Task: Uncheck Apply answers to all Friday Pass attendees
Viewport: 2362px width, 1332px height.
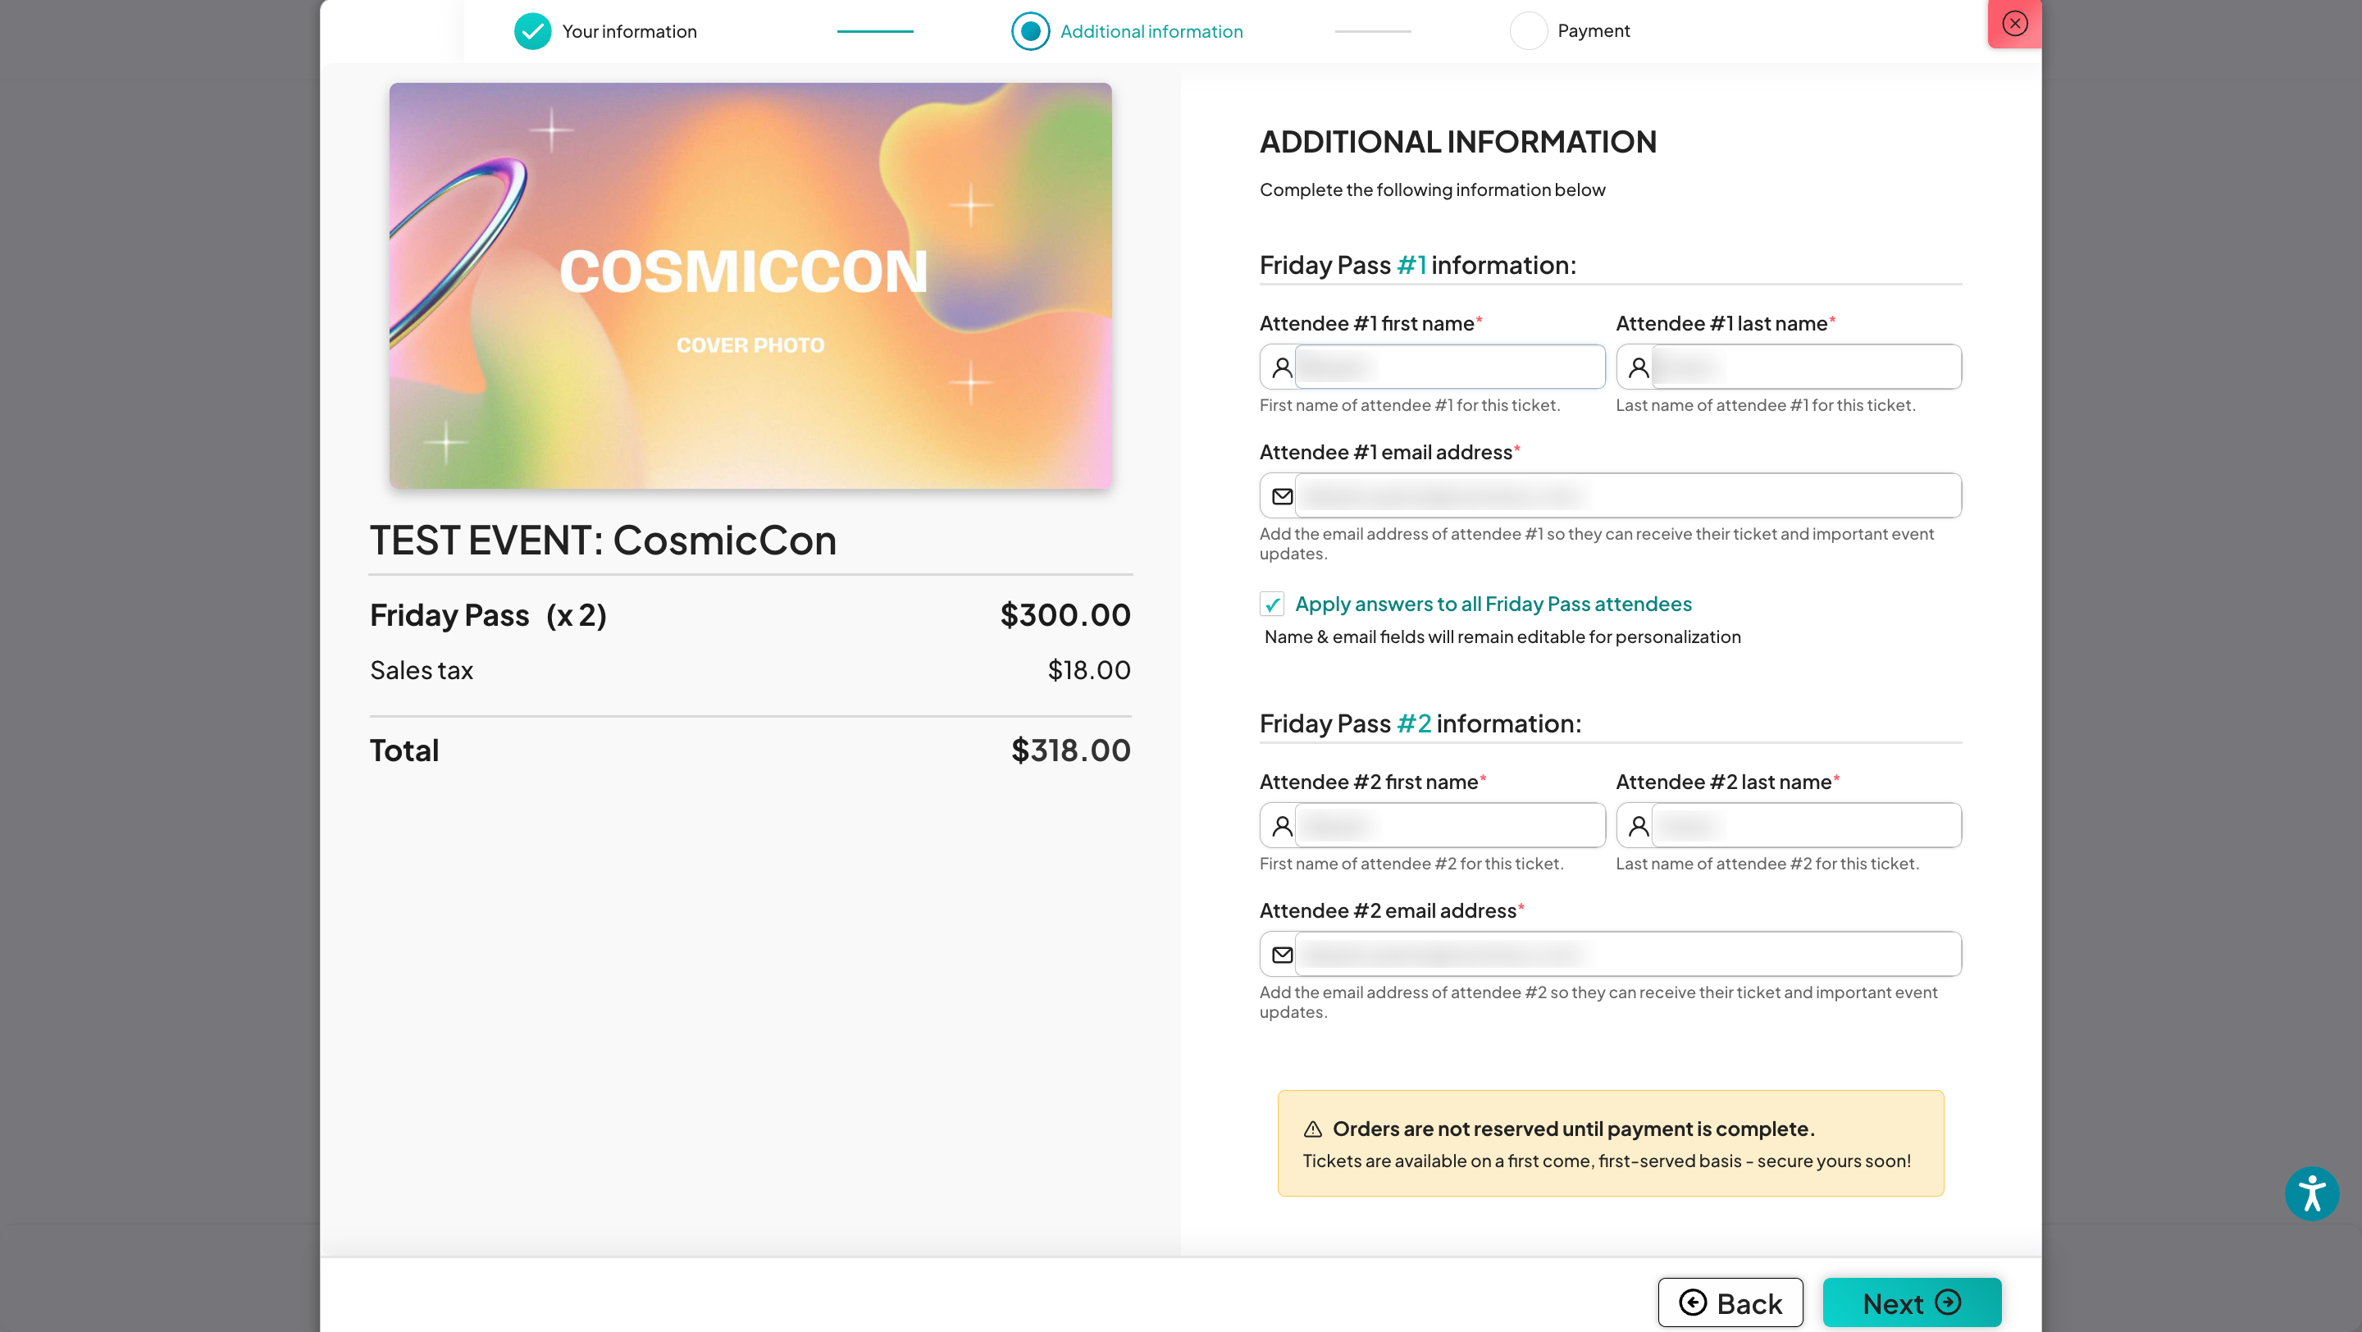Action: [1272, 604]
